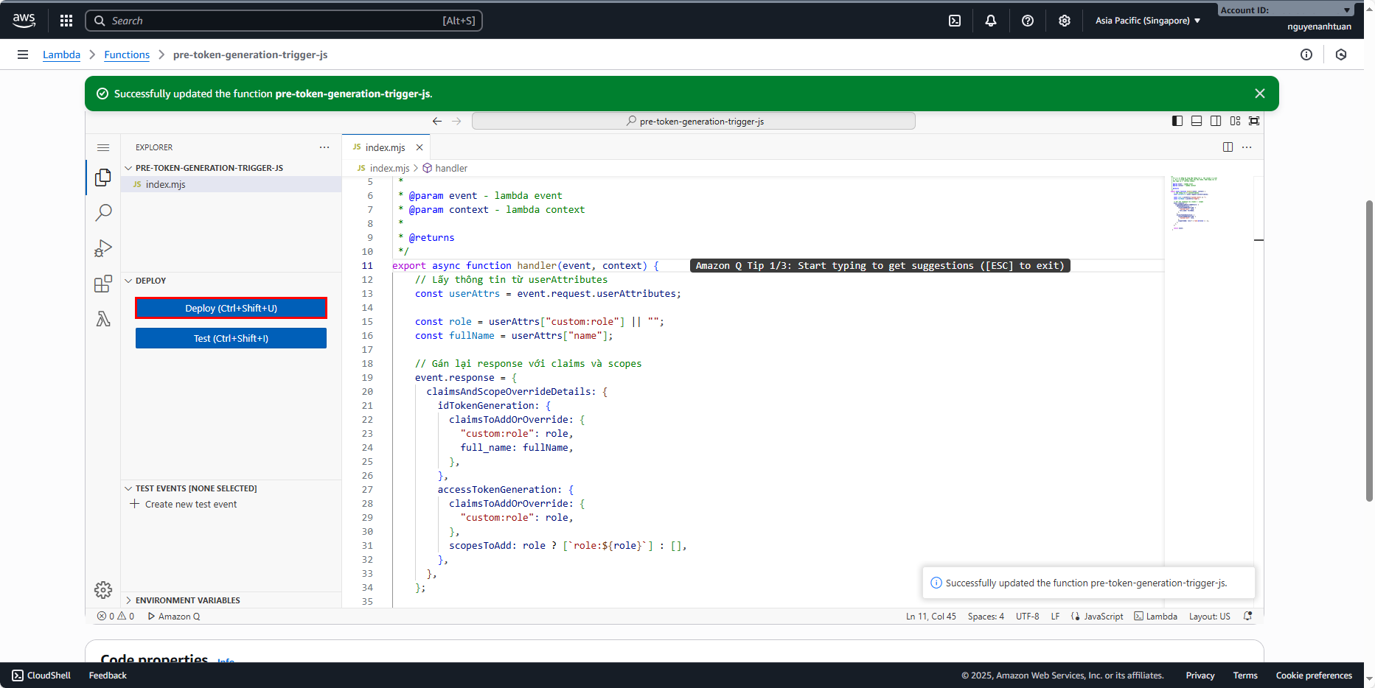The height and width of the screenshot is (688, 1375).
Task: Select the index.mjs editor tab
Action: pyautogui.click(x=385, y=147)
